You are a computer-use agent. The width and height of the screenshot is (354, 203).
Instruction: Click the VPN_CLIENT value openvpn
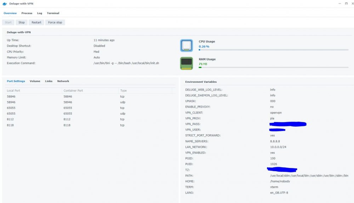[276, 112]
